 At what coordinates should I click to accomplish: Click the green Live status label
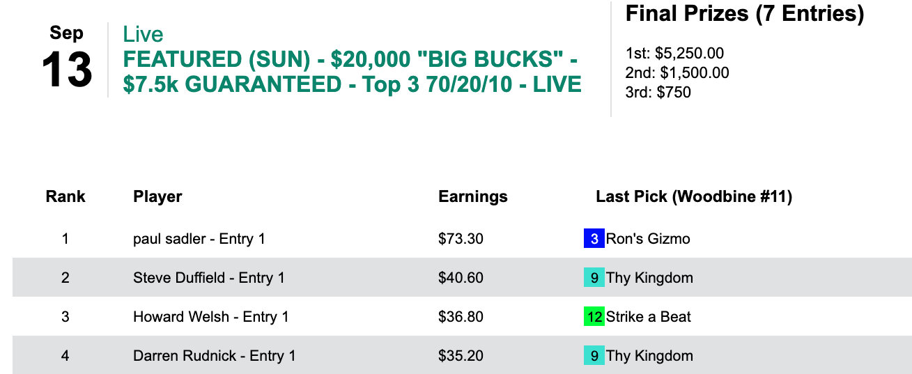(x=143, y=34)
